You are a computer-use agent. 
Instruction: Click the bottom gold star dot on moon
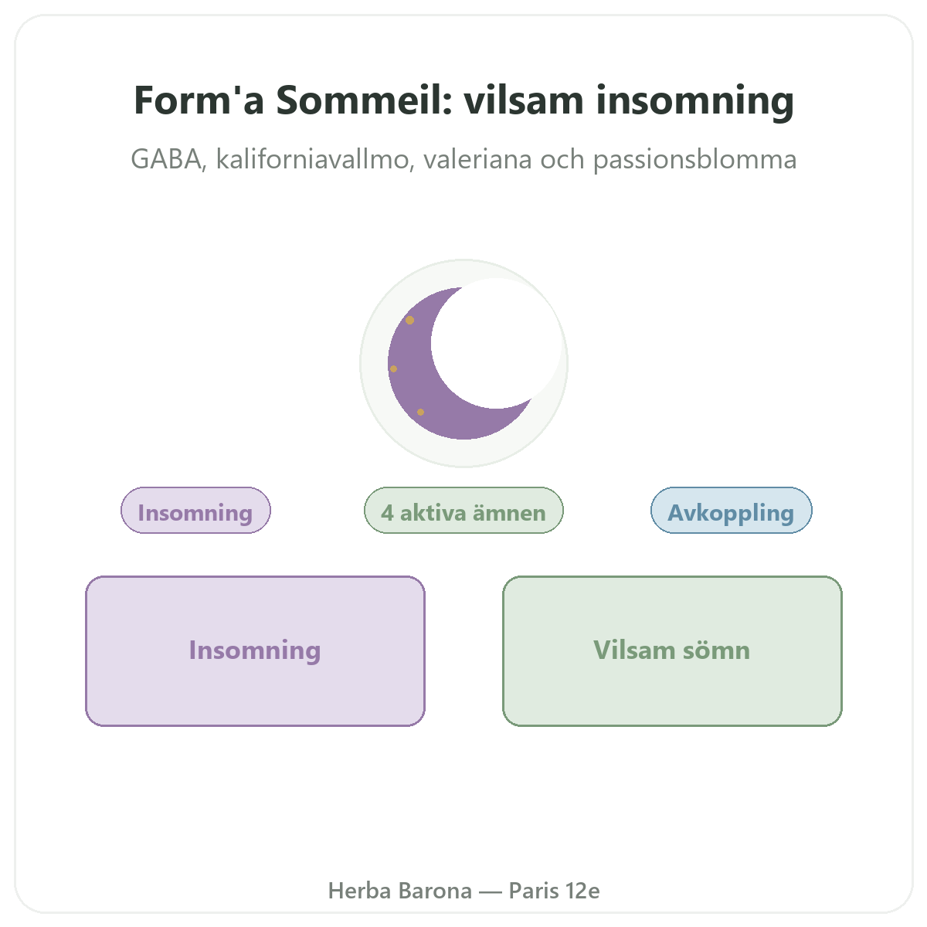point(420,412)
